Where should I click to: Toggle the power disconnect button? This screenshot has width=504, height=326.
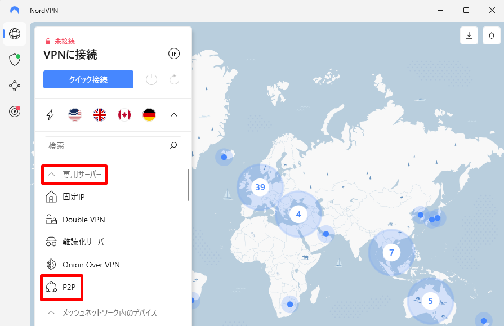pos(151,79)
